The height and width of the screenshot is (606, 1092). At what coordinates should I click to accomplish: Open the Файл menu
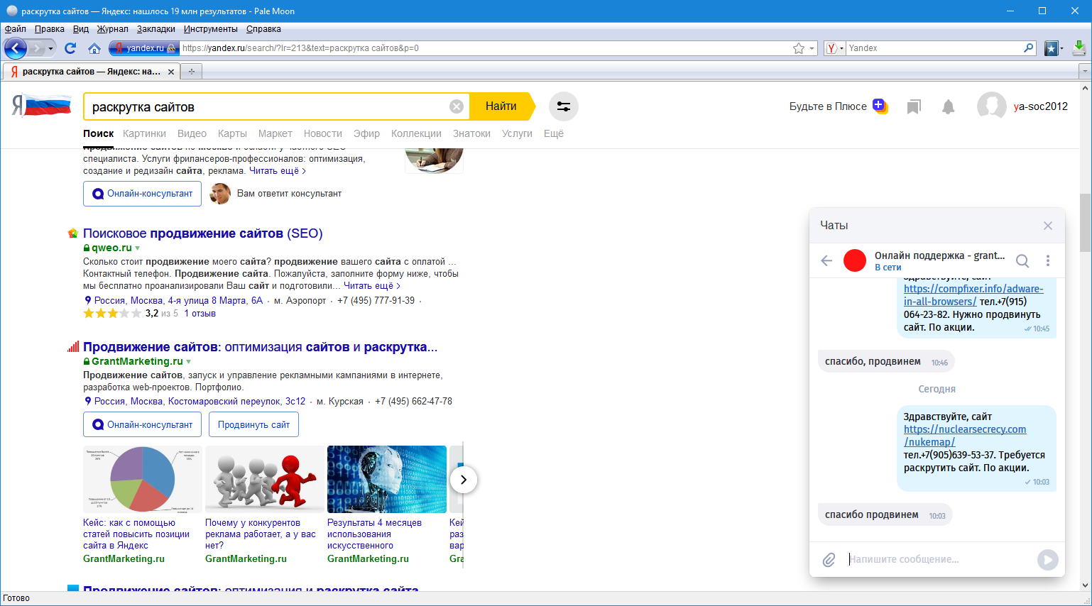(x=15, y=29)
